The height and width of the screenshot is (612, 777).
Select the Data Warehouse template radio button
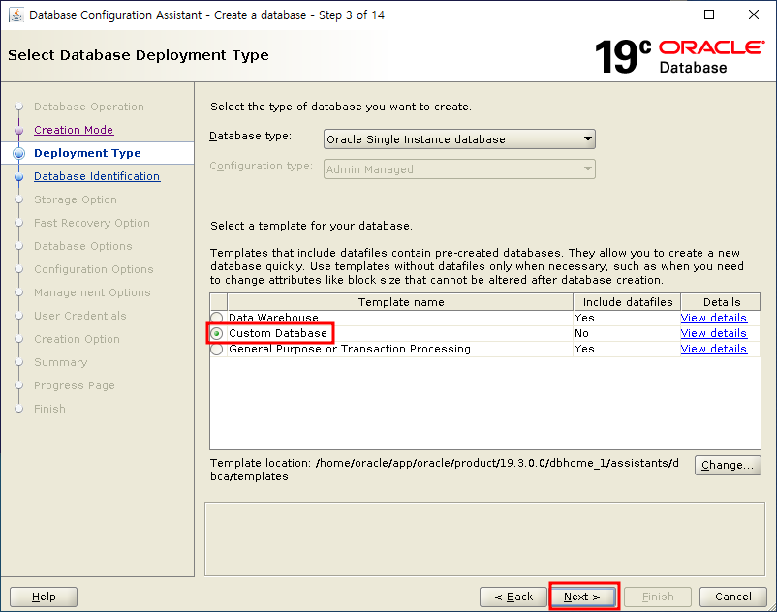point(217,318)
